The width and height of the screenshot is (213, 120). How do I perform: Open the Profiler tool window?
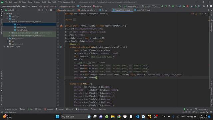pos(102,109)
